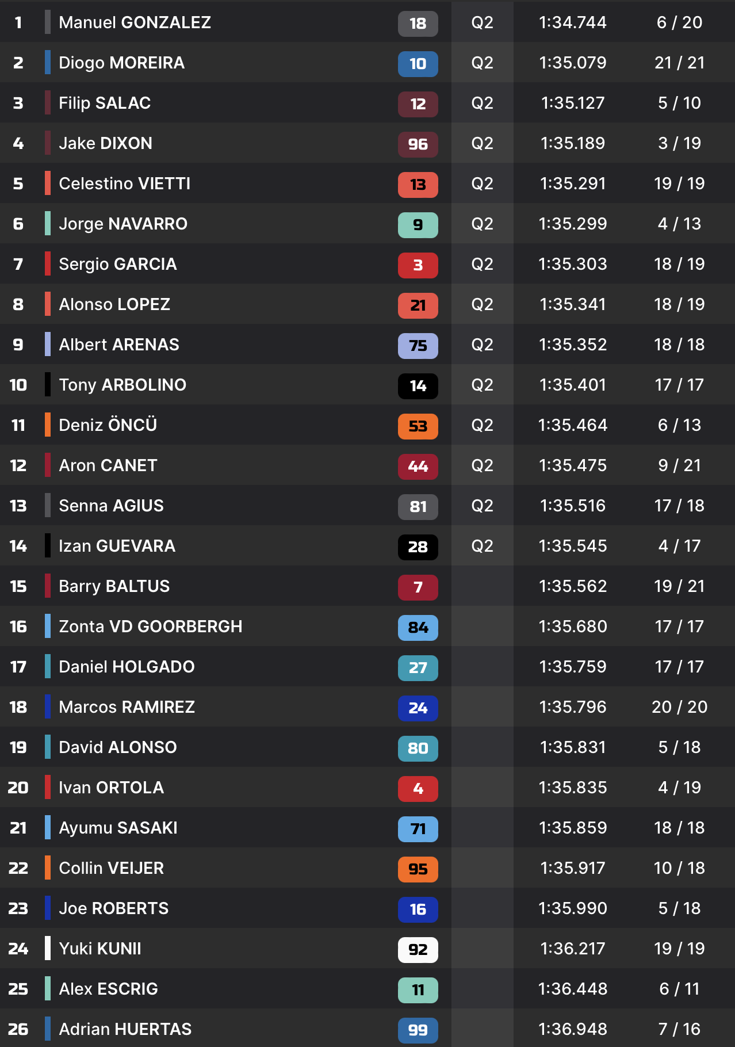Image resolution: width=735 pixels, height=1047 pixels.
Task: Click the Q2 label in Alonso LOPEZ's row
Action: [x=482, y=304]
